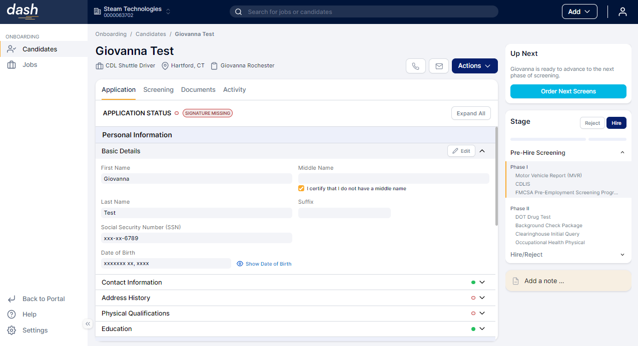The height and width of the screenshot is (346, 638).
Task: Uncheck the no middle name certification
Action: (301, 189)
